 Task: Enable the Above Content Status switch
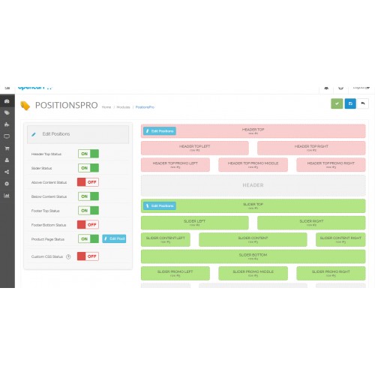tap(88, 182)
